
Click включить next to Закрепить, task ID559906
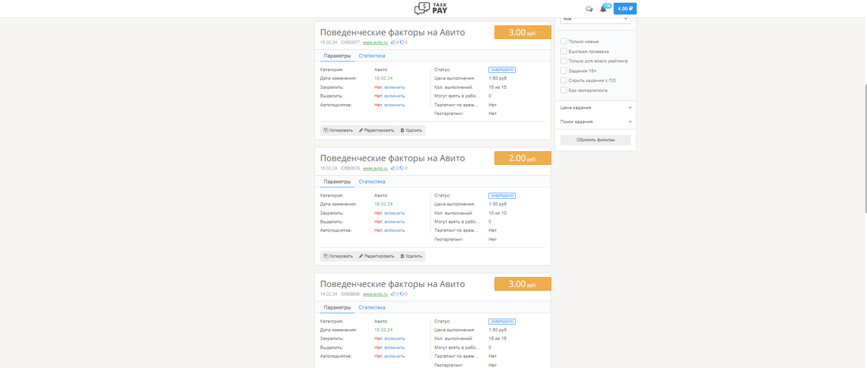pyautogui.click(x=394, y=338)
